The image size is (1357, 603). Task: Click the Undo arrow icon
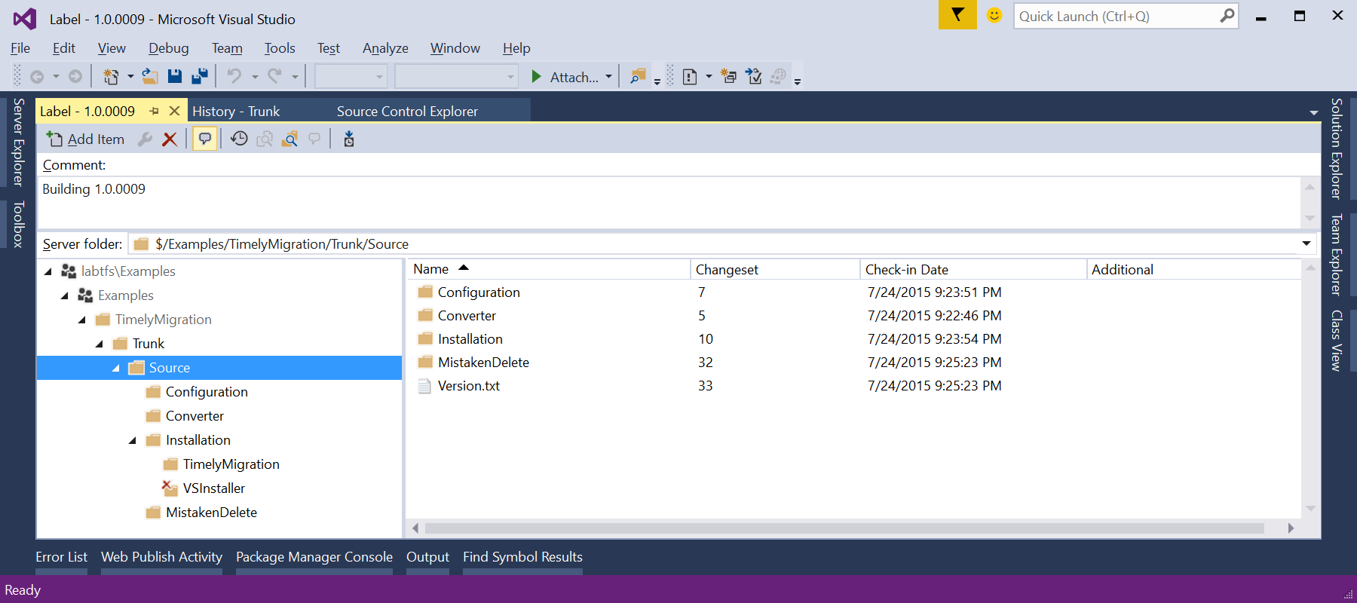click(x=234, y=76)
